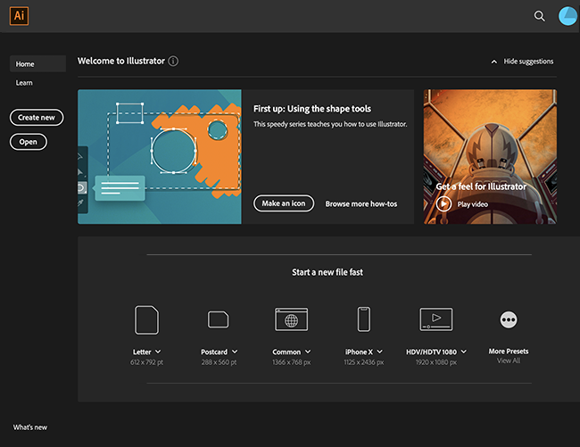Follow the Browse more how-tos link
The width and height of the screenshot is (580, 447).
[361, 203]
